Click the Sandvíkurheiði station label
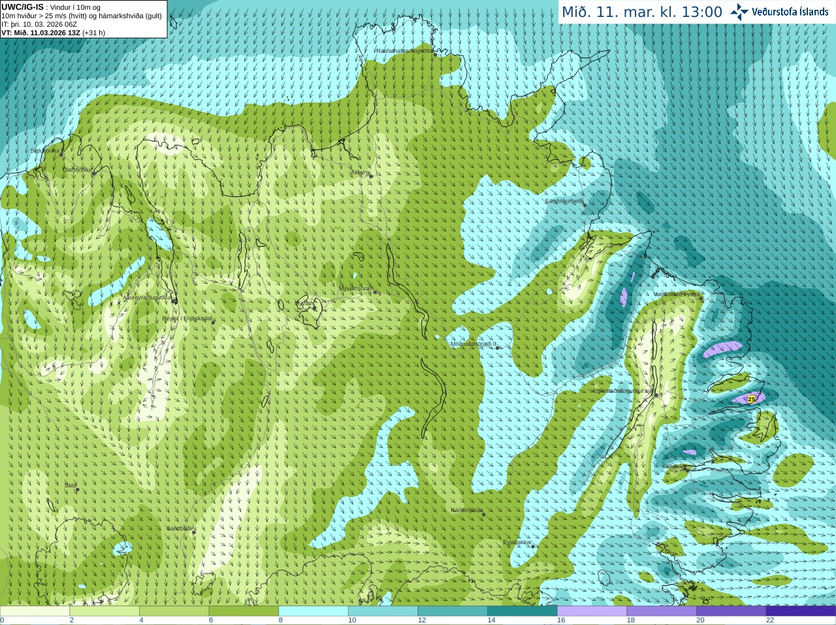 pos(564,201)
